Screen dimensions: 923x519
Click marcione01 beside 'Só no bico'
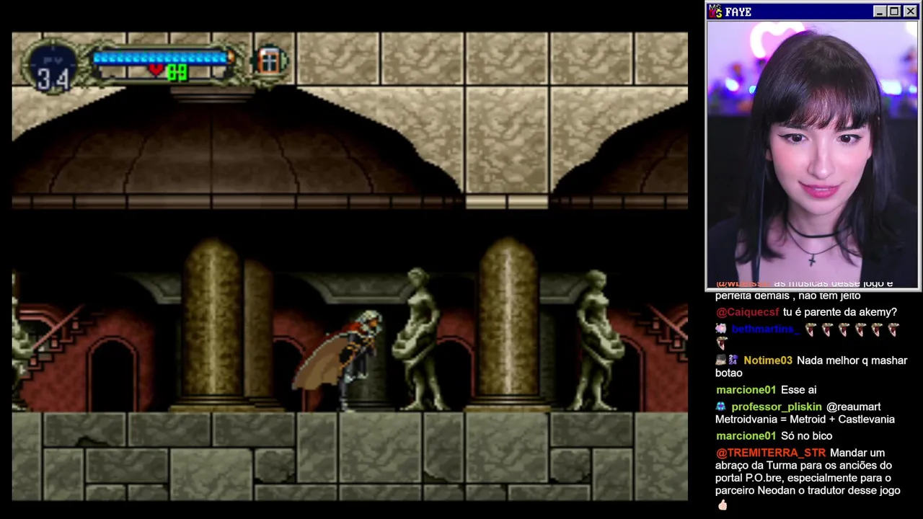click(x=746, y=436)
